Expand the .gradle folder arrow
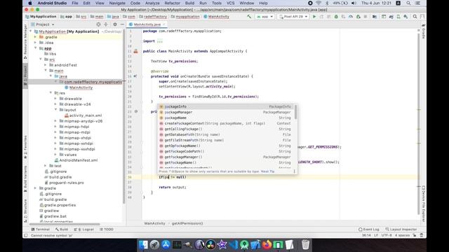 click(36, 37)
